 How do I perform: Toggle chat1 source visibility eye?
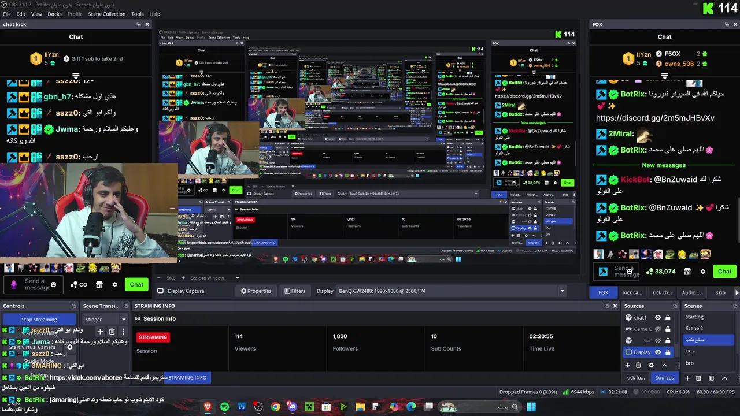[657, 317]
